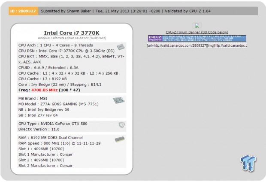This screenshot has height=182, width=266.
Task: Click the 'DirectX Version : 11.0' row
Action: 39,129
